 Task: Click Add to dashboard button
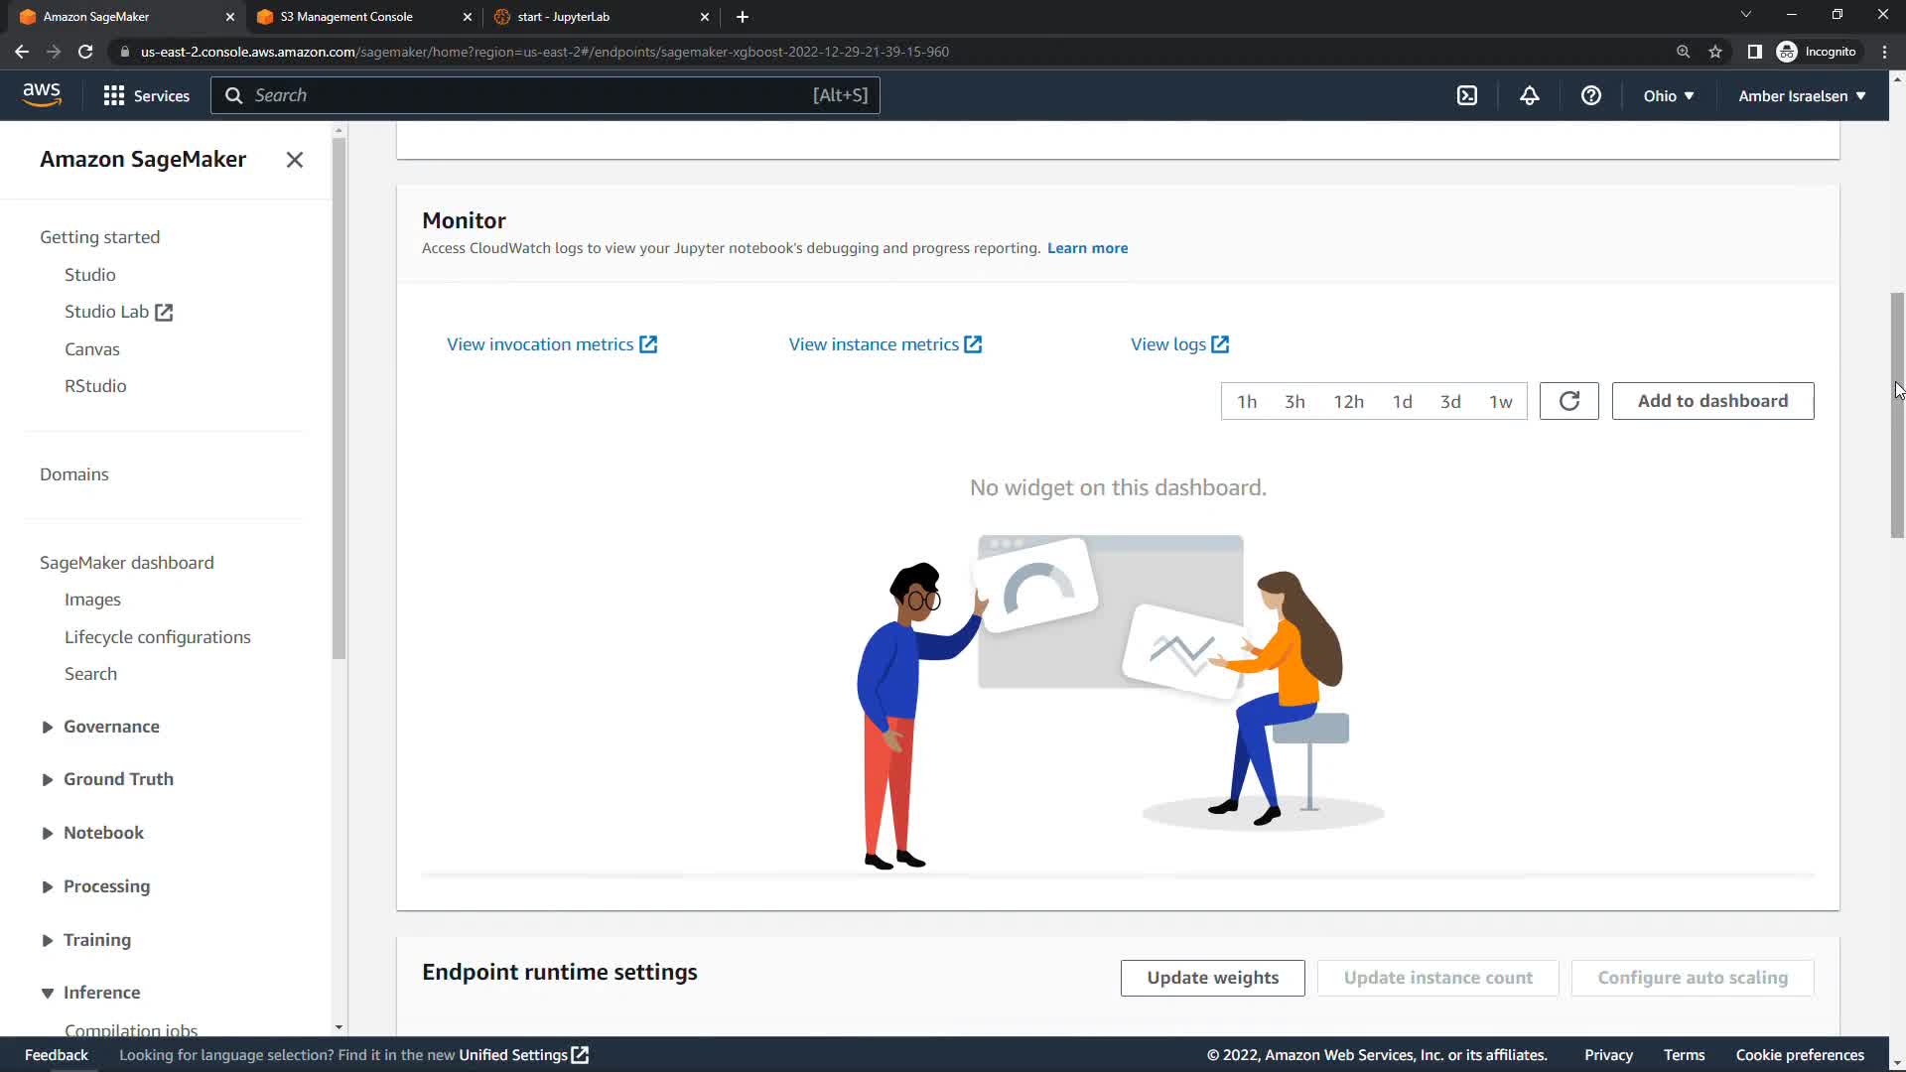[1712, 401]
